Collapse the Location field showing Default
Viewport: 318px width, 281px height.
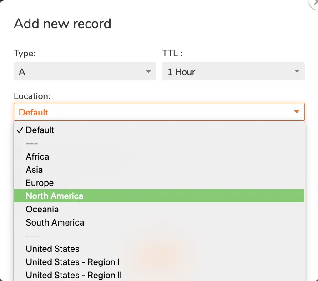[159, 112]
